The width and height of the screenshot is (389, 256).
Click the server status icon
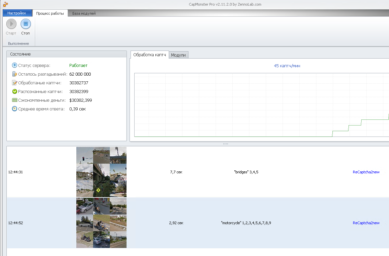[x=14, y=65]
